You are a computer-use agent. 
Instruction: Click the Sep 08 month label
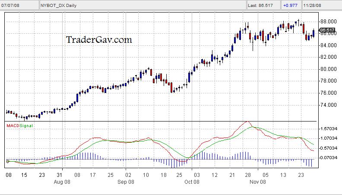click(126, 182)
